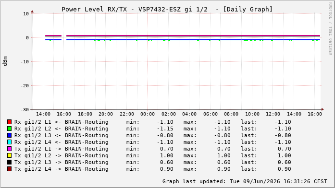The width and height of the screenshot is (335, 188).
Task: Click legend label 'Tx gi1/2 L2 -> BRAIN-Routing'
Action: pyautogui.click(x=62, y=155)
